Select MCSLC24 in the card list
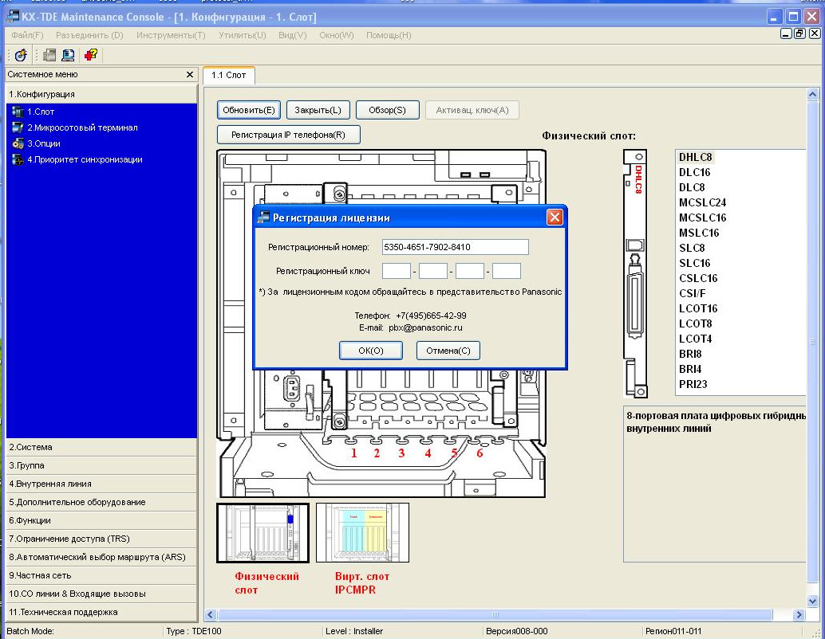The width and height of the screenshot is (825, 639). point(702,202)
